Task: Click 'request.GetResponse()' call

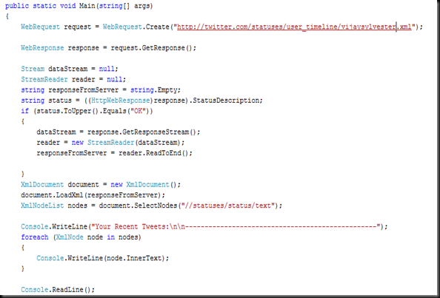Action: coord(151,48)
